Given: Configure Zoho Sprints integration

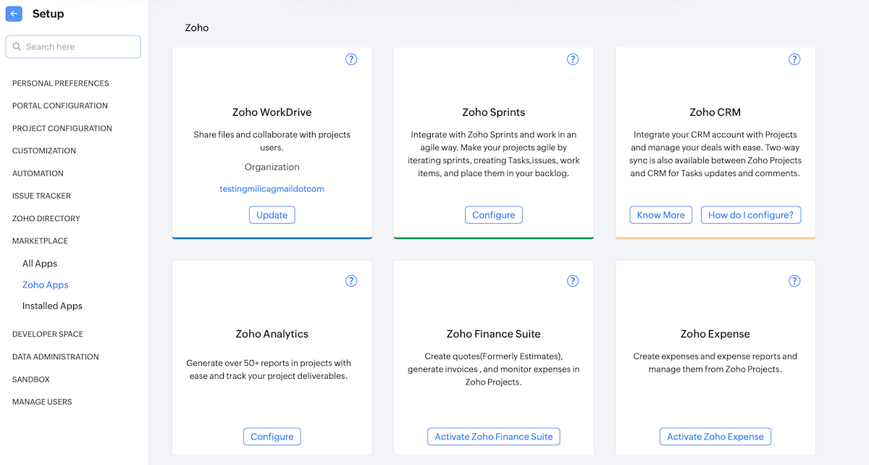Looking at the screenshot, I should 493,214.
